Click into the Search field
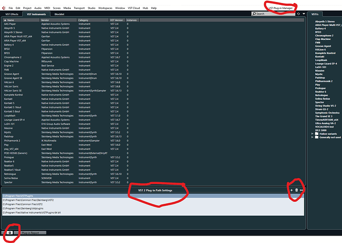Viewport: 342px width, 243px height. click(x=273, y=14)
